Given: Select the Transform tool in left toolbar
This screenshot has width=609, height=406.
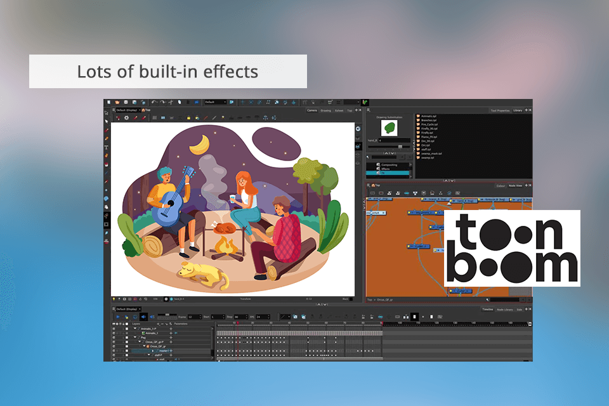Looking at the screenshot, I should (107, 113).
